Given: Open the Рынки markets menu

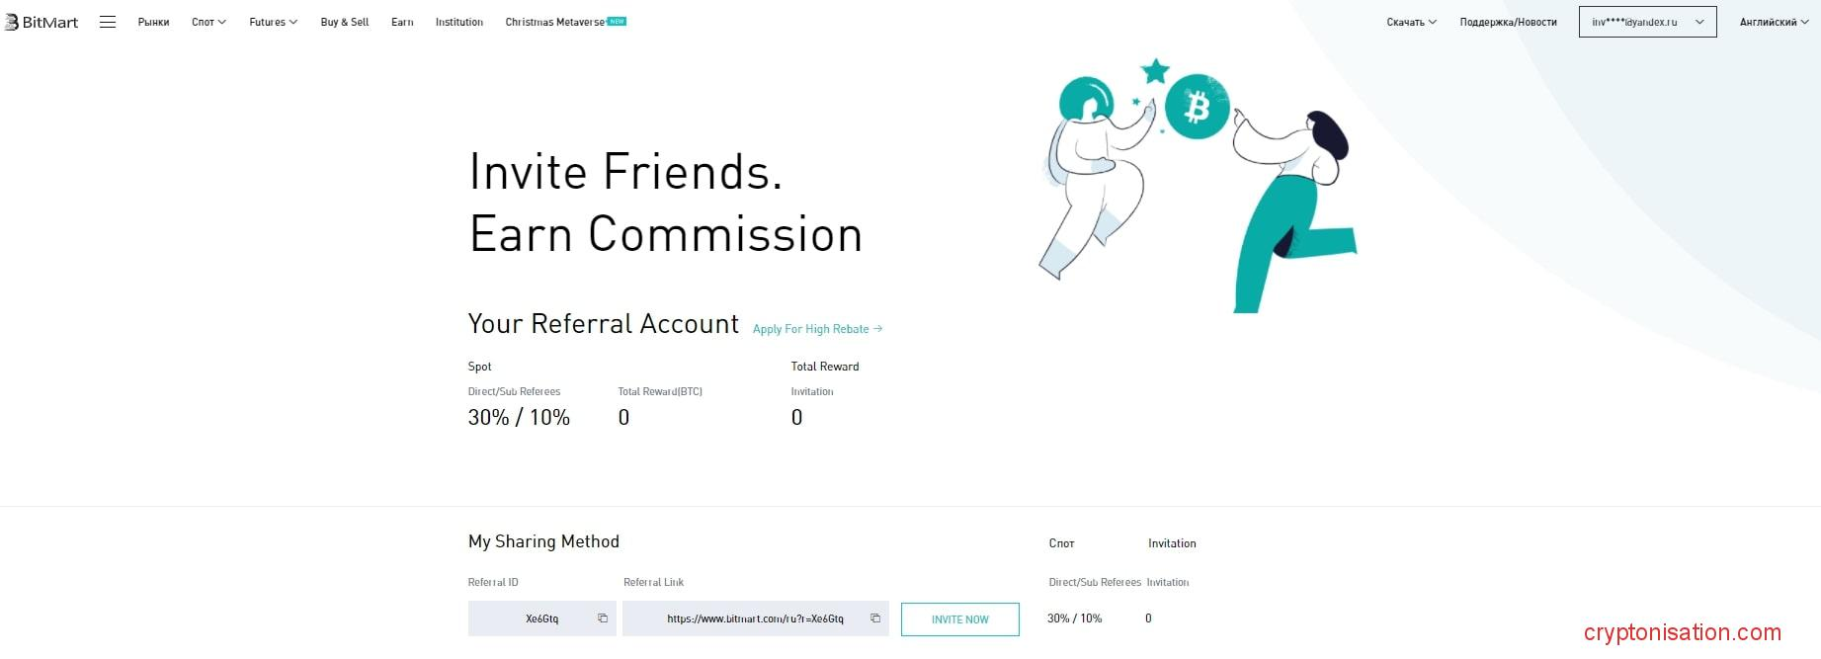Looking at the screenshot, I should tap(153, 22).
